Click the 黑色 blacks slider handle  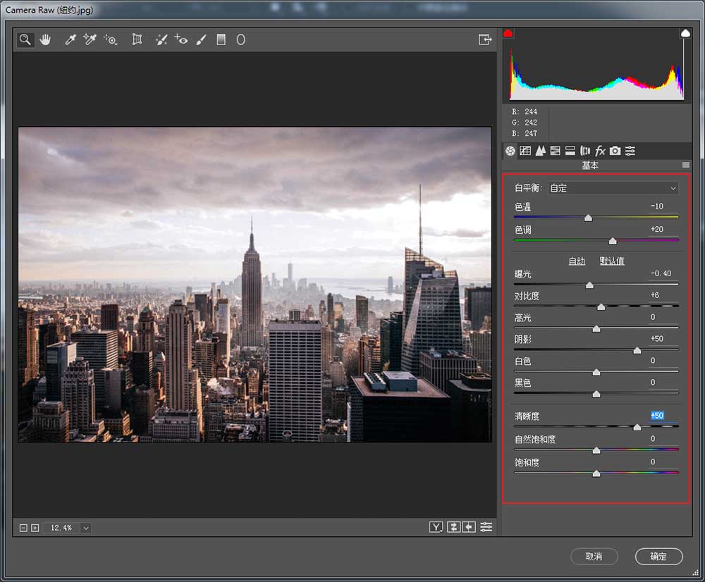click(x=596, y=394)
